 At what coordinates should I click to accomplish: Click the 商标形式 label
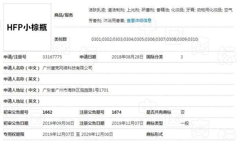(x=155, y=134)
